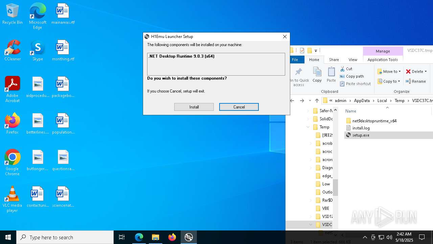Select the .NET Desktop Runtime 9.0.3 component text
This screenshot has height=244, width=433.
(181, 56)
